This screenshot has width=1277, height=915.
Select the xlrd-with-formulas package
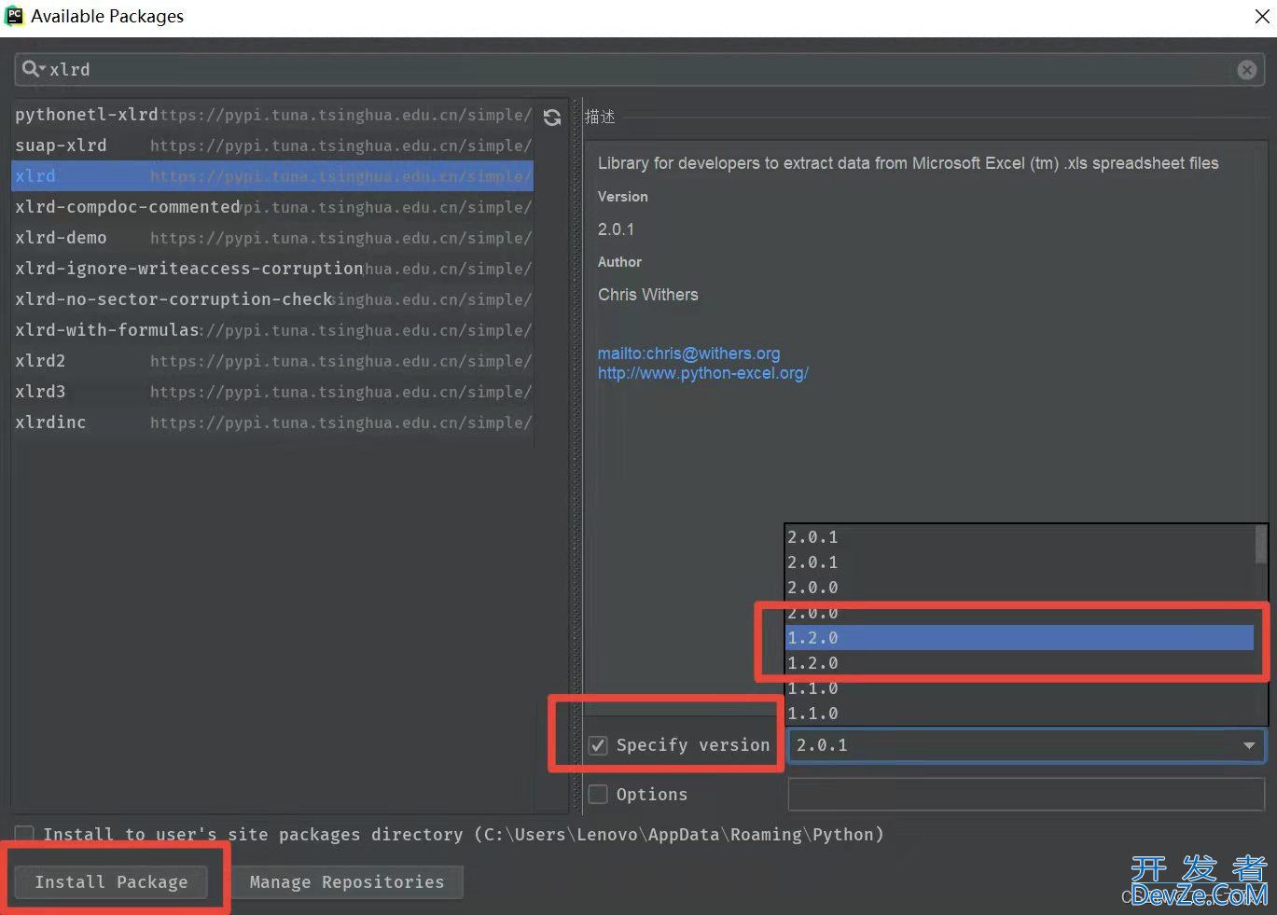pyautogui.click(x=272, y=330)
